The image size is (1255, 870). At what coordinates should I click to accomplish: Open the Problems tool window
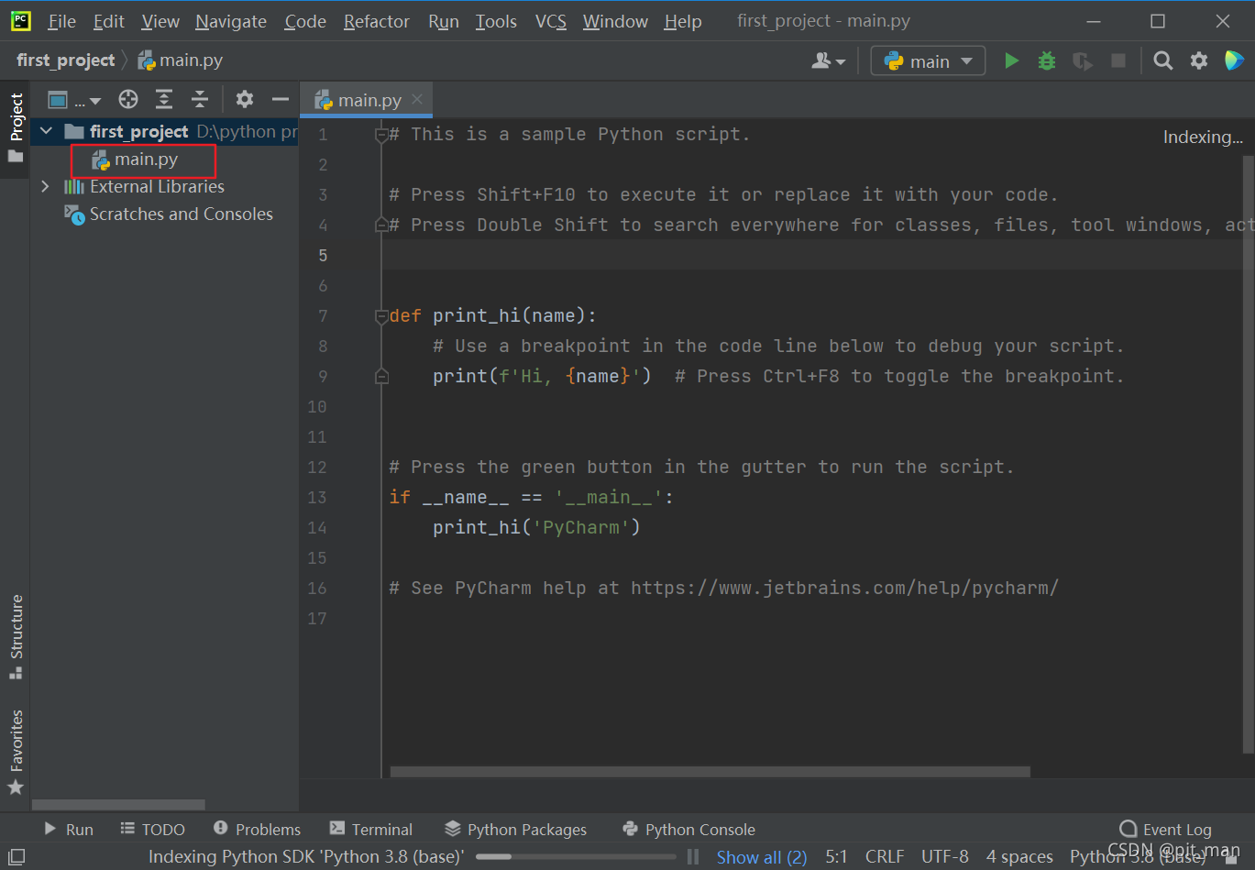click(x=257, y=829)
